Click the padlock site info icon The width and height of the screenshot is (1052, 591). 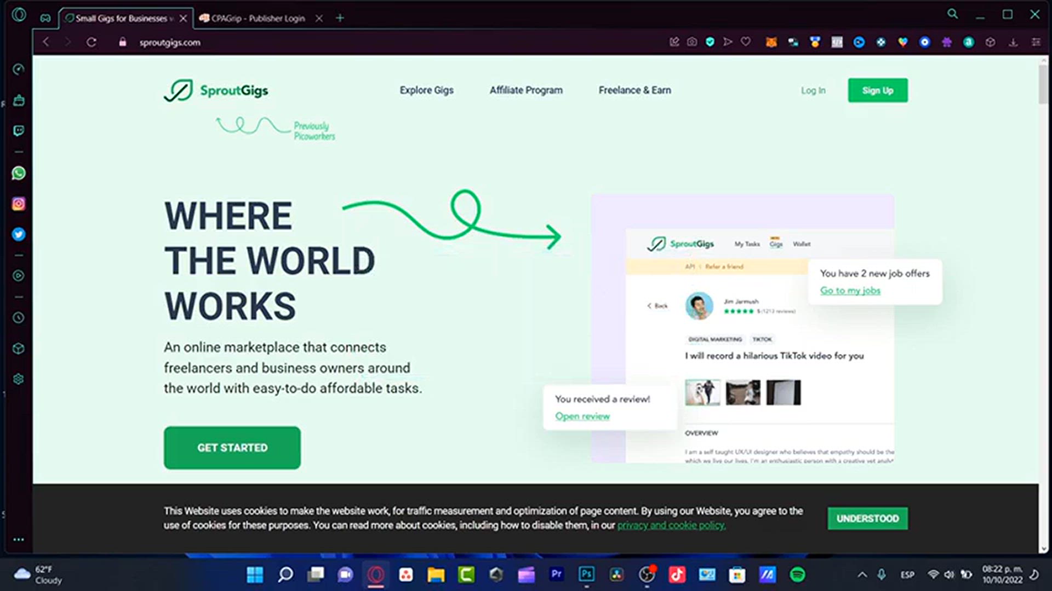click(x=123, y=42)
